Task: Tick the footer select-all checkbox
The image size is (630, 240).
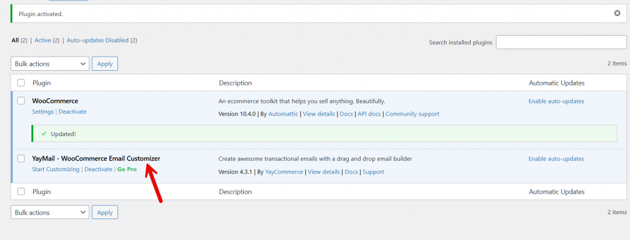Action: click(21, 192)
